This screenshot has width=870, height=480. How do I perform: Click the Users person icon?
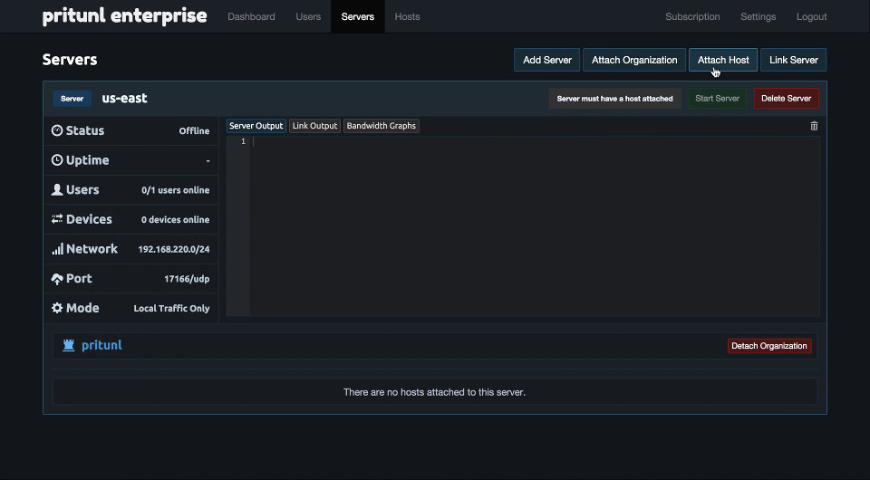[x=57, y=190]
